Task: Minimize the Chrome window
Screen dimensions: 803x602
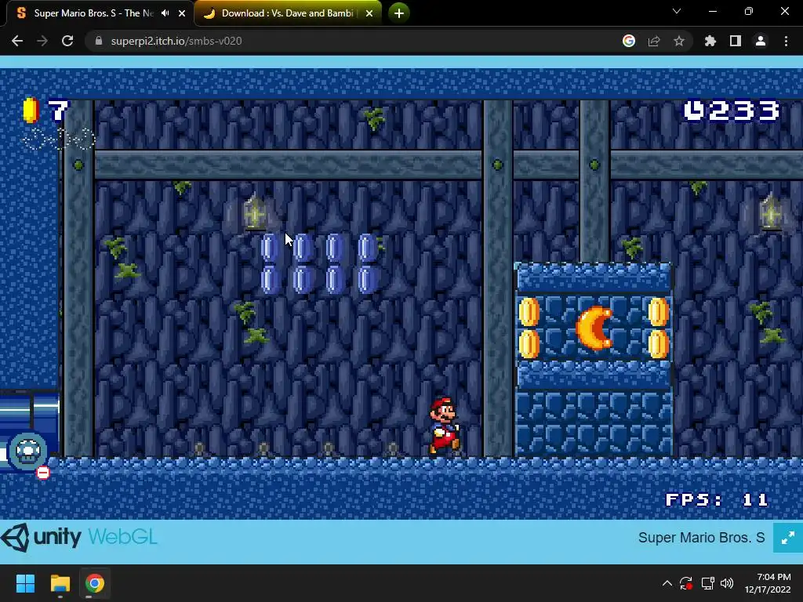Action: click(712, 11)
